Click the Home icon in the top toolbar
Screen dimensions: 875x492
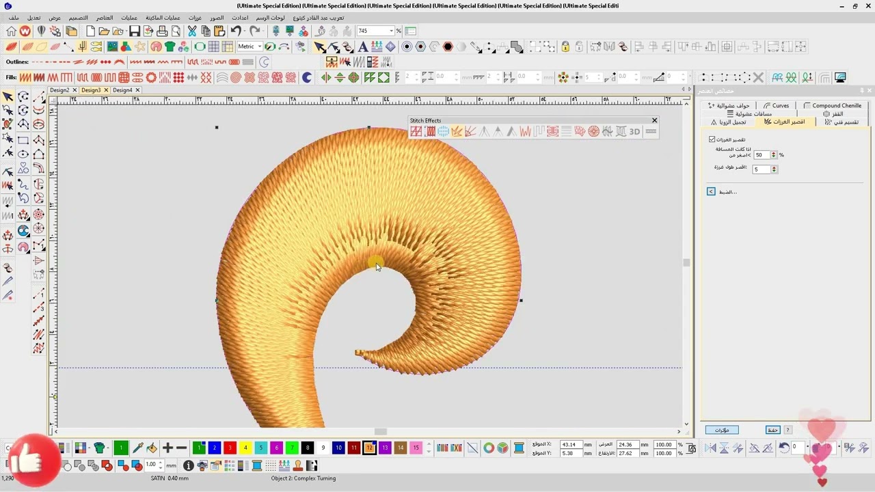11,31
